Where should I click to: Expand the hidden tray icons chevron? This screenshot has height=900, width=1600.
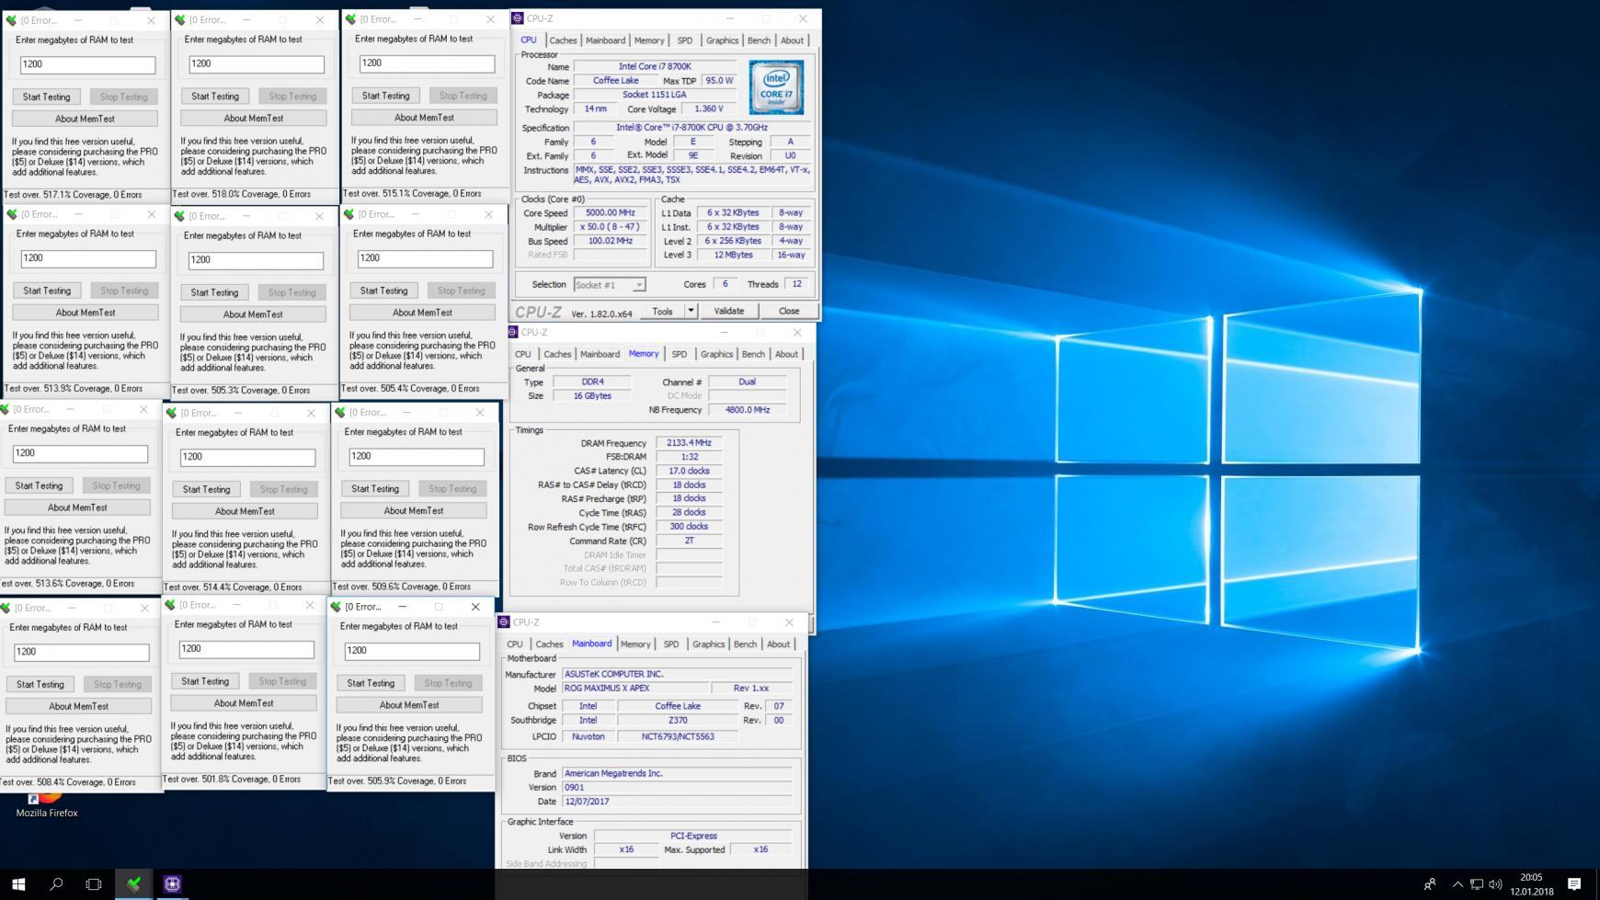click(1457, 884)
